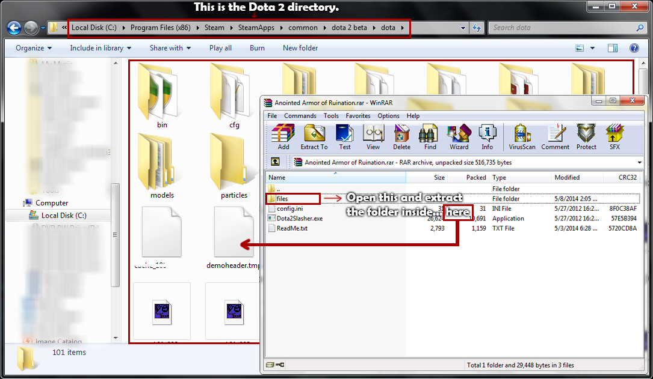Image resolution: width=653 pixels, height=379 pixels.
Task: Click the drive icon in WinRAR status bar
Action: tap(270, 365)
